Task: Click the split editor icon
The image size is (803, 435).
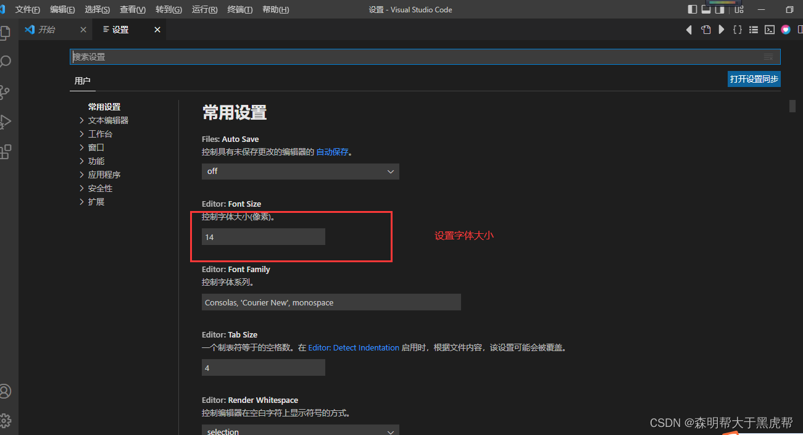Action: [x=800, y=30]
